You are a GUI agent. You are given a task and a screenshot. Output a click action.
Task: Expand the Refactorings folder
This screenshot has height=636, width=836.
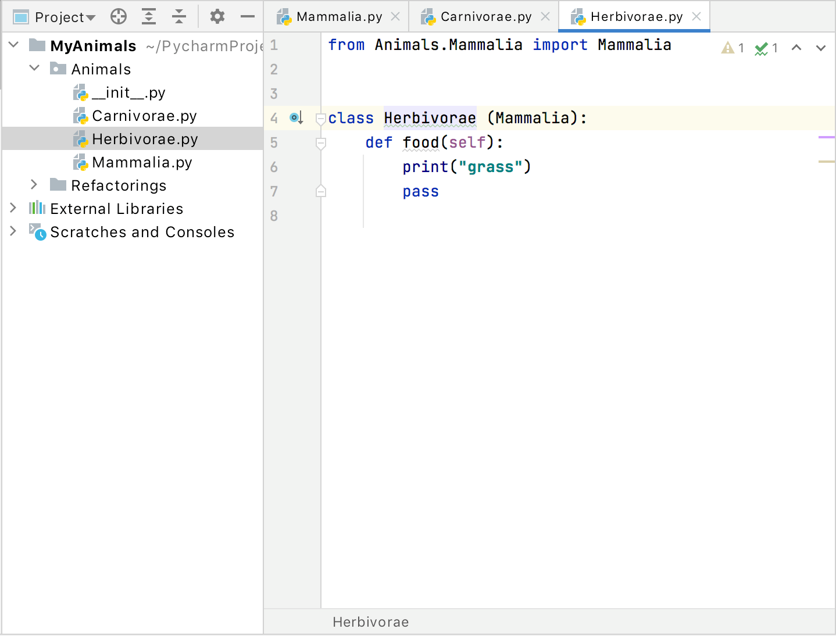(x=34, y=185)
